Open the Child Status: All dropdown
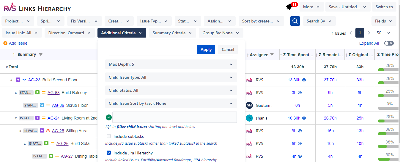 coord(171,90)
